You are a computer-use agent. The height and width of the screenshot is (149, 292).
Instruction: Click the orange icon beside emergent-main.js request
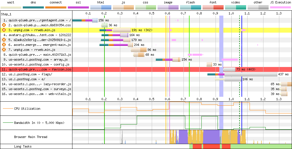click(x=4, y=45)
